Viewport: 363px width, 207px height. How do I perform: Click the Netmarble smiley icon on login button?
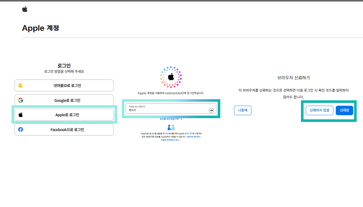click(x=21, y=85)
